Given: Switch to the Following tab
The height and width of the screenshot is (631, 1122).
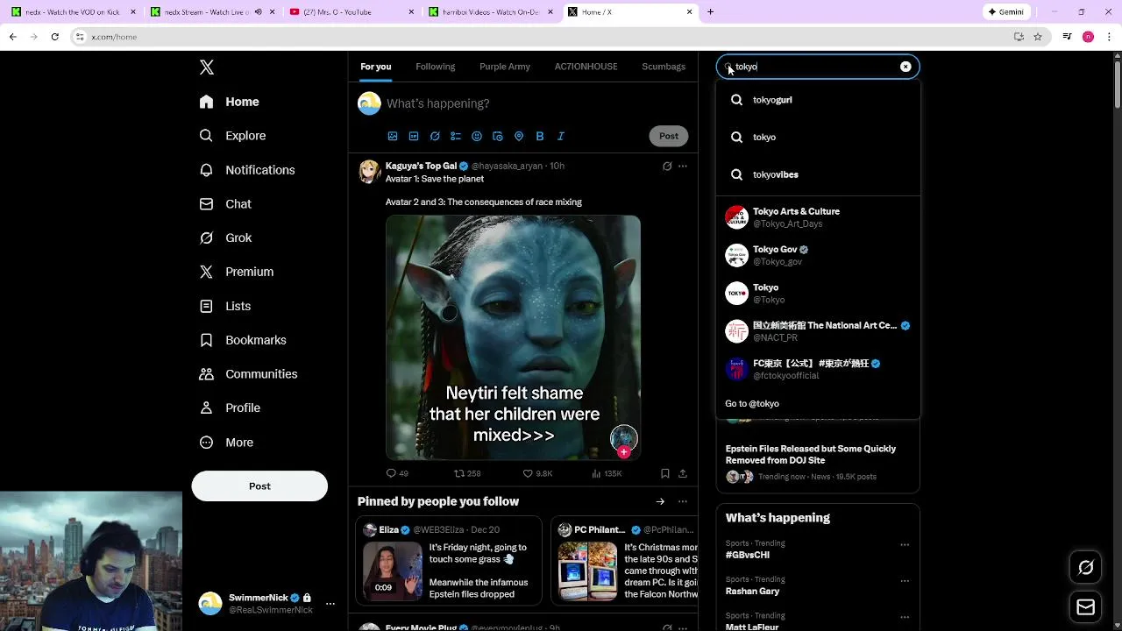Looking at the screenshot, I should pyautogui.click(x=435, y=67).
